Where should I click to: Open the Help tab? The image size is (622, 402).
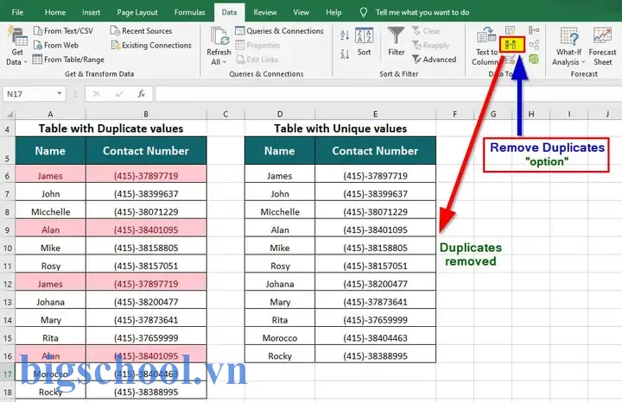pyautogui.click(x=333, y=12)
